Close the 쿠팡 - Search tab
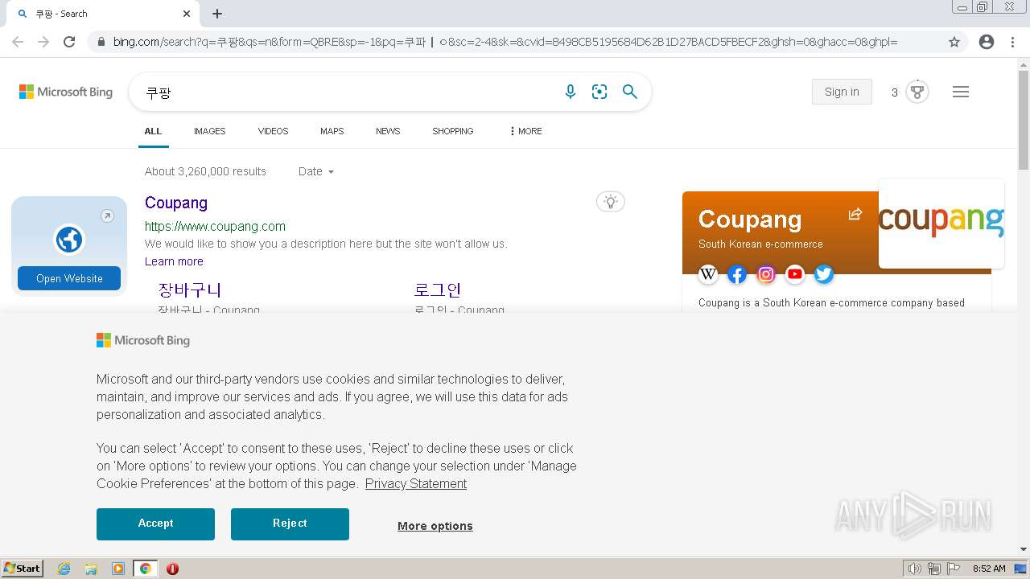Image resolution: width=1030 pixels, height=579 pixels. pos(187,14)
